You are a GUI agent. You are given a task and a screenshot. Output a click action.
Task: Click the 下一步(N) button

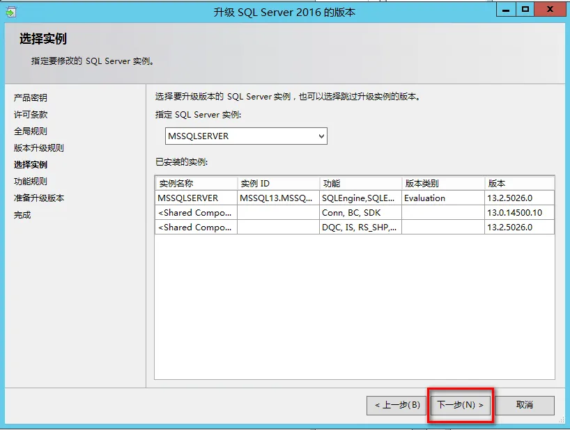(460, 405)
